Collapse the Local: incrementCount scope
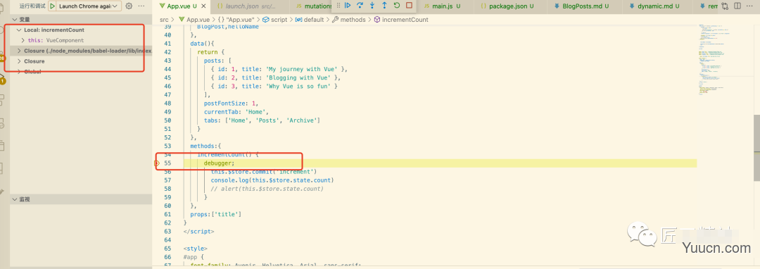The image size is (760, 269). click(80, 30)
